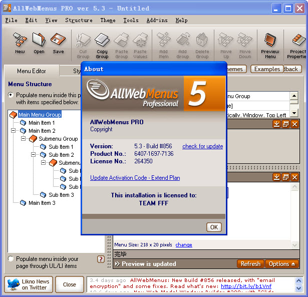Open the Tools menu

pos(131,20)
